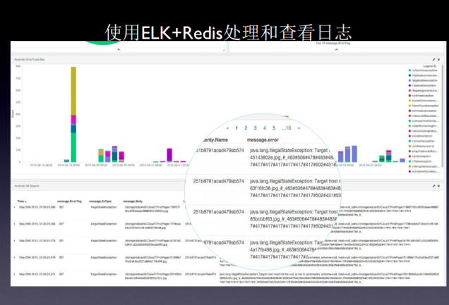Go to next results page with » arrow
The width and height of the screenshot is (449, 305).
tap(299, 128)
